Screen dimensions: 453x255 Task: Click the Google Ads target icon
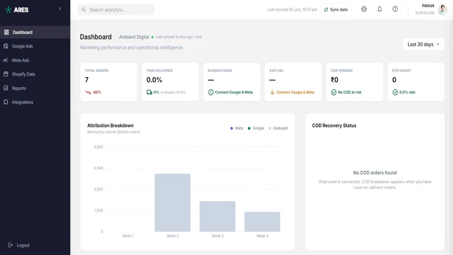[x=6, y=46]
